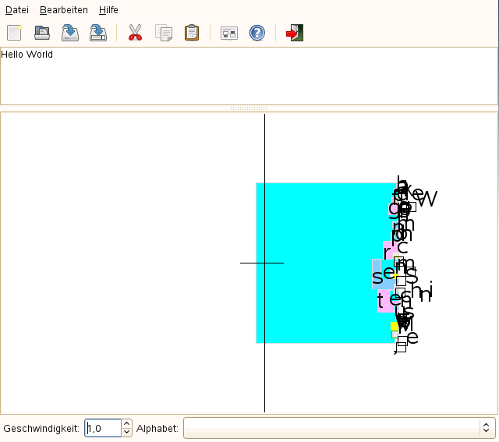The image size is (499, 442).
Task: Click in the Hello World text area
Action: pyautogui.click(x=249, y=76)
